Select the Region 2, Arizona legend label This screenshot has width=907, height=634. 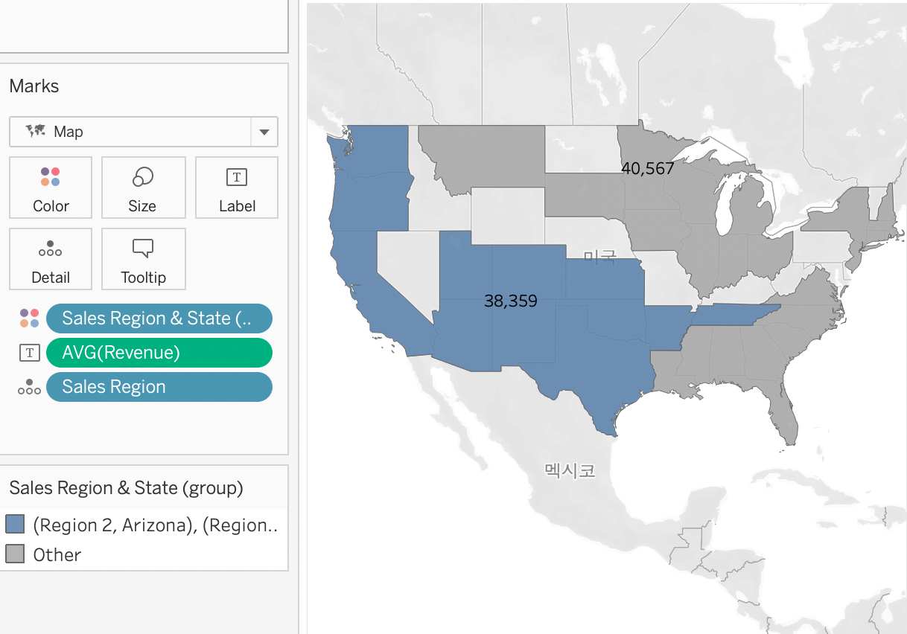pyautogui.click(x=155, y=525)
